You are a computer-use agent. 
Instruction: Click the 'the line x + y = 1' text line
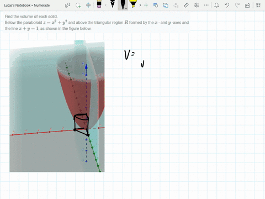tap(48, 28)
